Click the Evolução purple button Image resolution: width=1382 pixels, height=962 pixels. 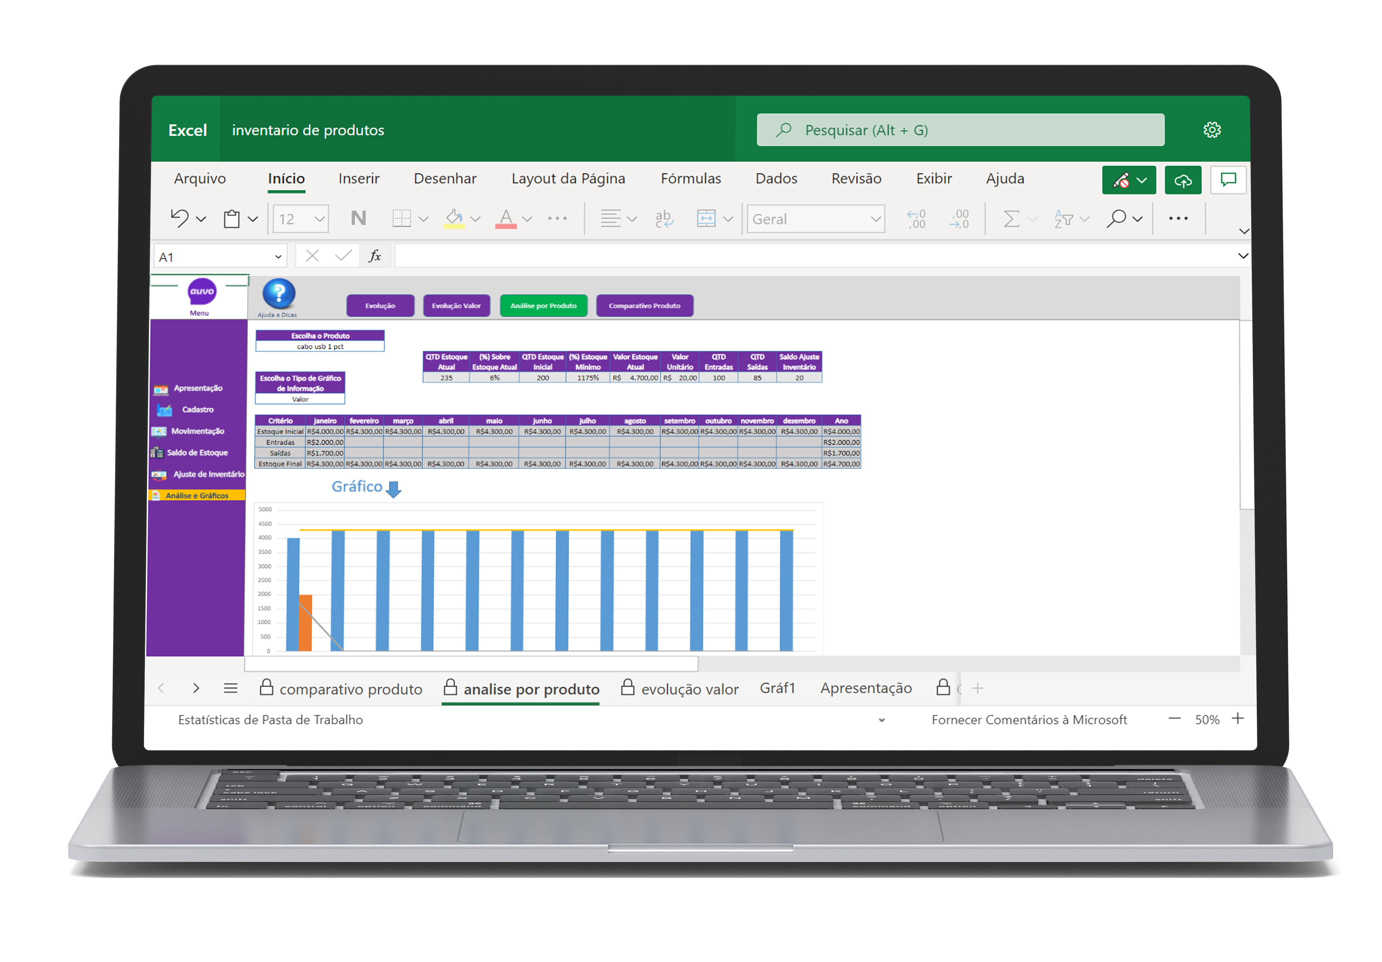381,306
